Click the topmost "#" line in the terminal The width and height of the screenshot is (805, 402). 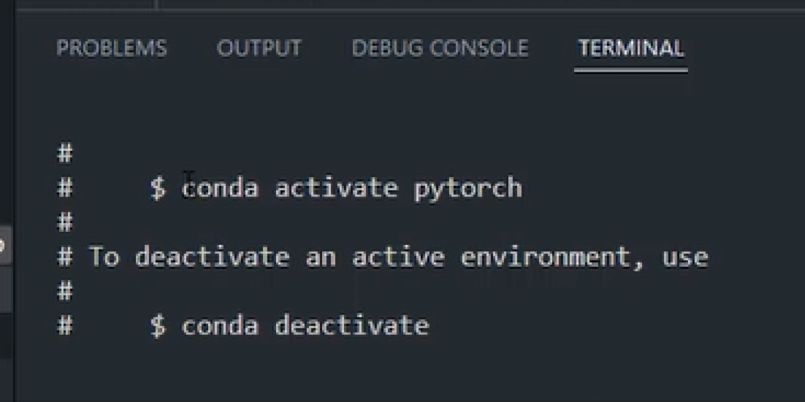[x=65, y=154]
